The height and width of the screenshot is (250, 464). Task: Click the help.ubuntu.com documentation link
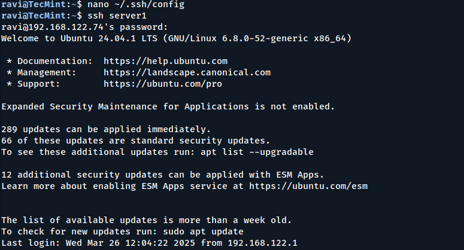(x=165, y=61)
